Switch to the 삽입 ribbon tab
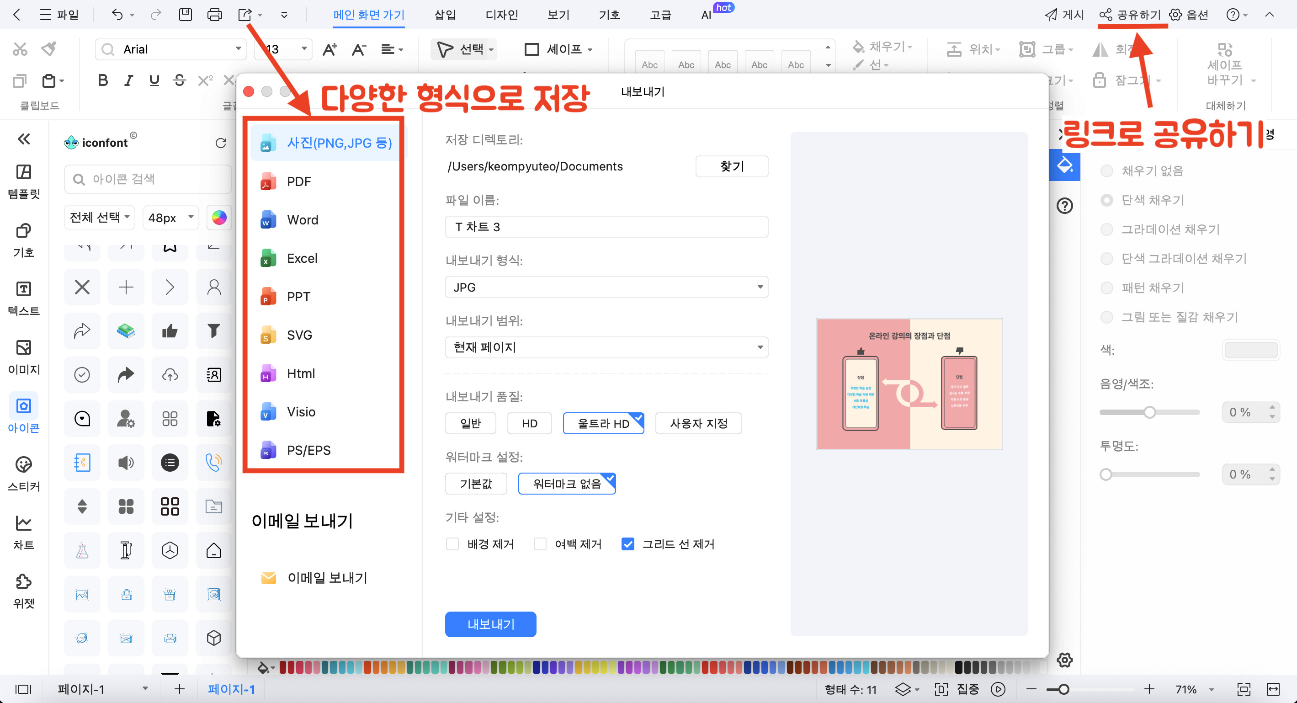The width and height of the screenshot is (1297, 703). coord(445,15)
